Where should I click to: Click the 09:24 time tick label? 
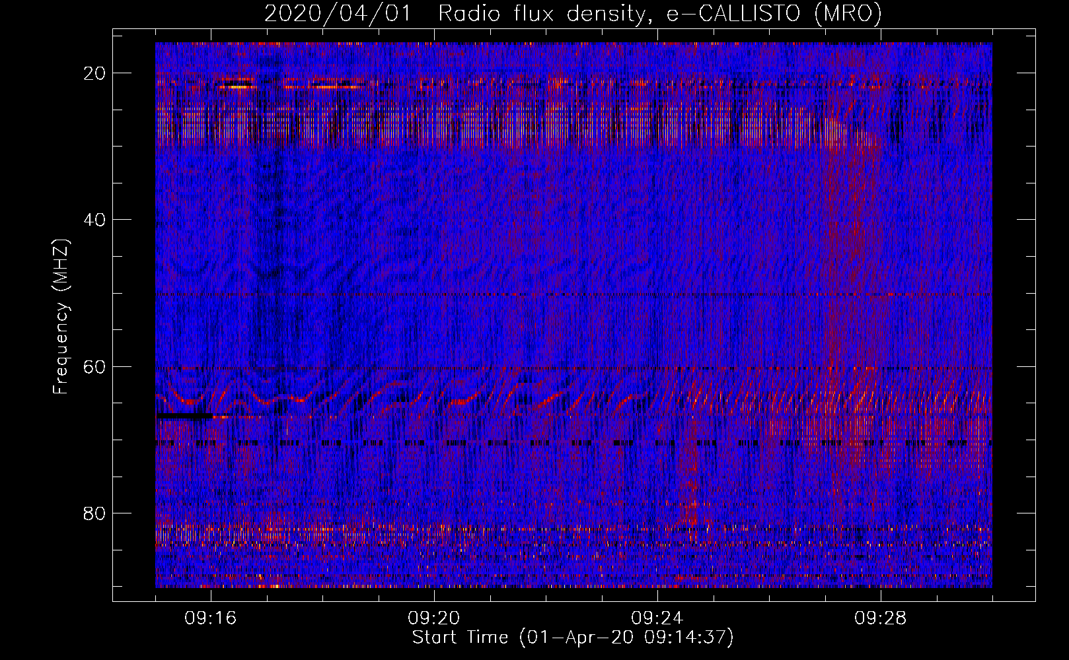click(657, 618)
